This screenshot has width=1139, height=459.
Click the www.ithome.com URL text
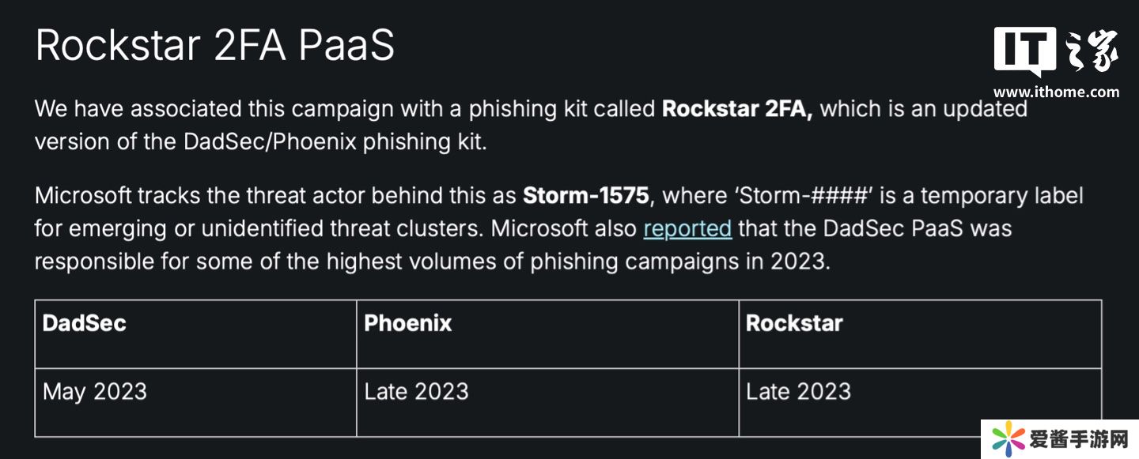point(1056,92)
